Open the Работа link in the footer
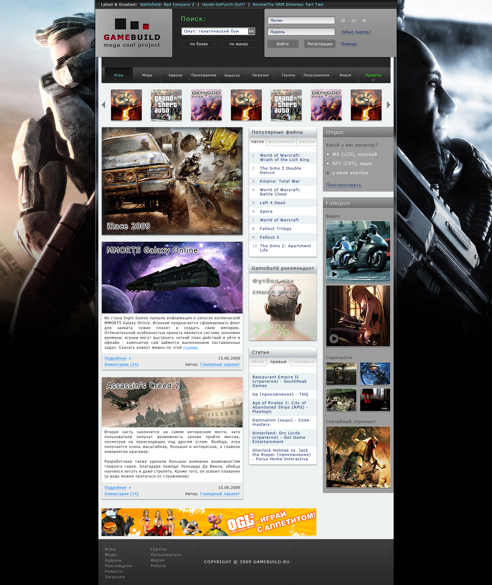492x585 pixels. 158,566
